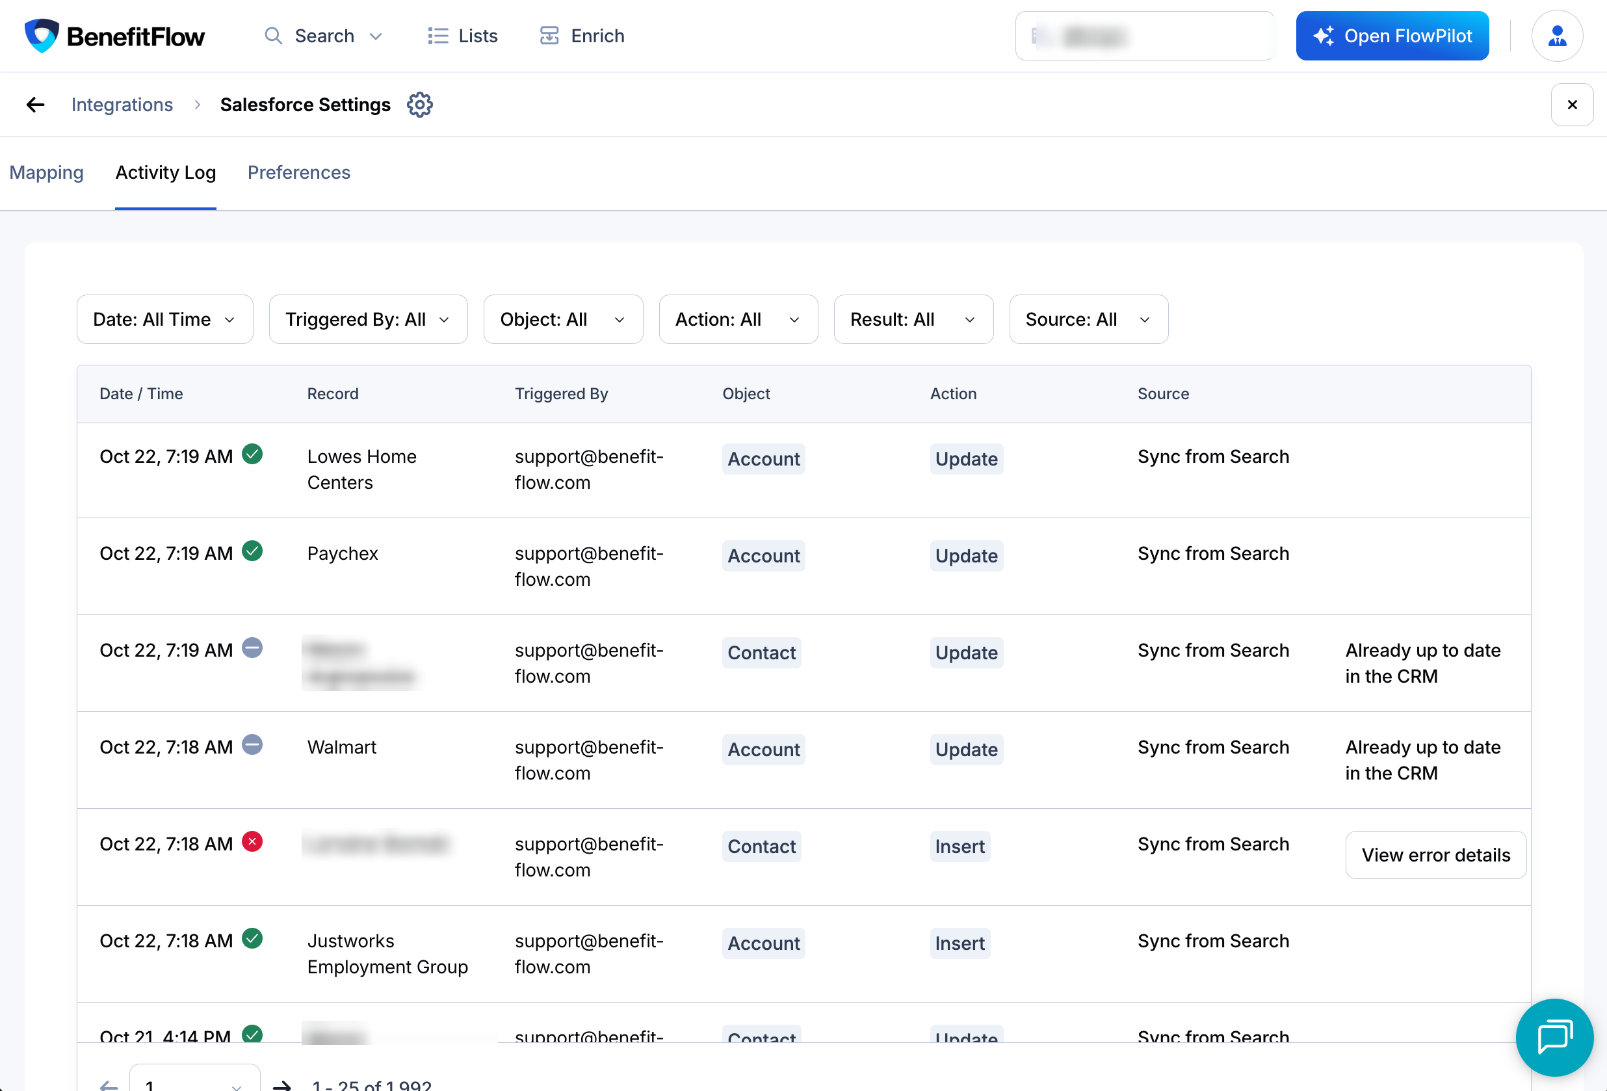Screen dimensions: 1607x1091
Task: Switch to the Preferences tab
Action: coord(299,172)
